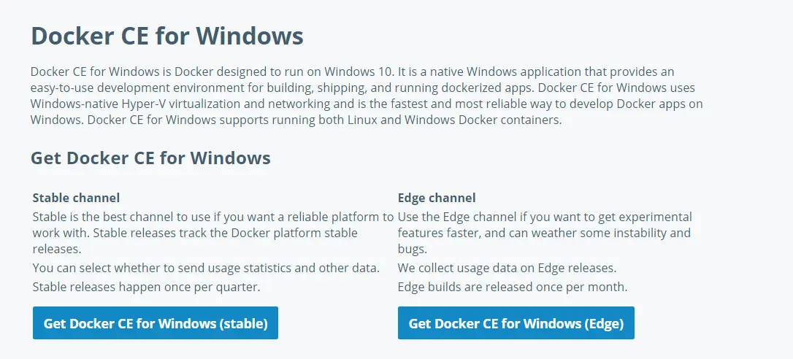Screen dimensions: 793x359
Task: Click the Get Docker CE for Windows (stable) button
Action: click(156, 323)
